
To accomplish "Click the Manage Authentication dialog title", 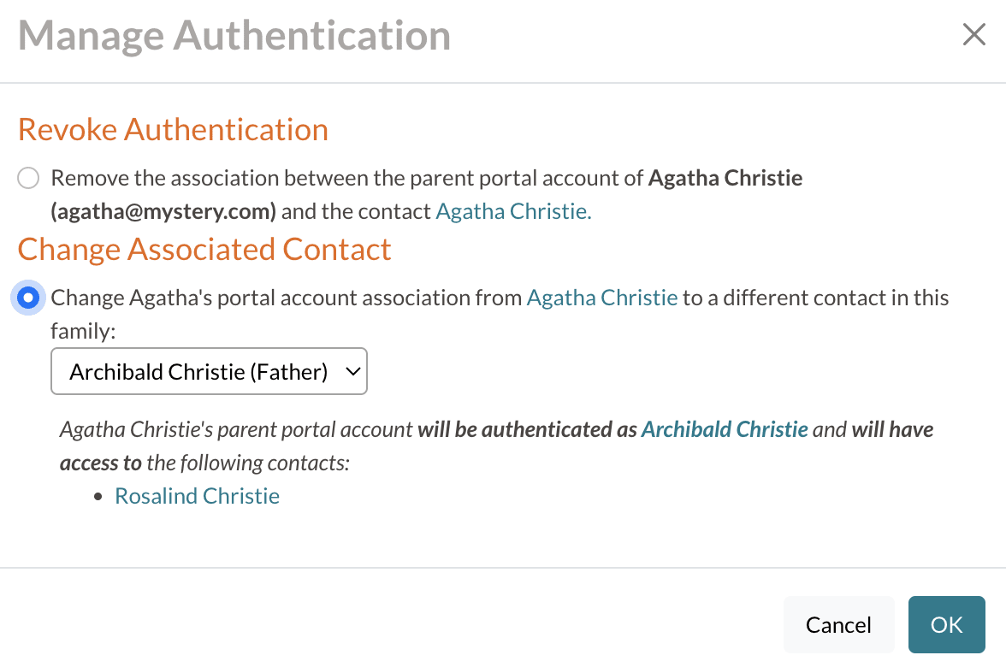I will tap(234, 36).
